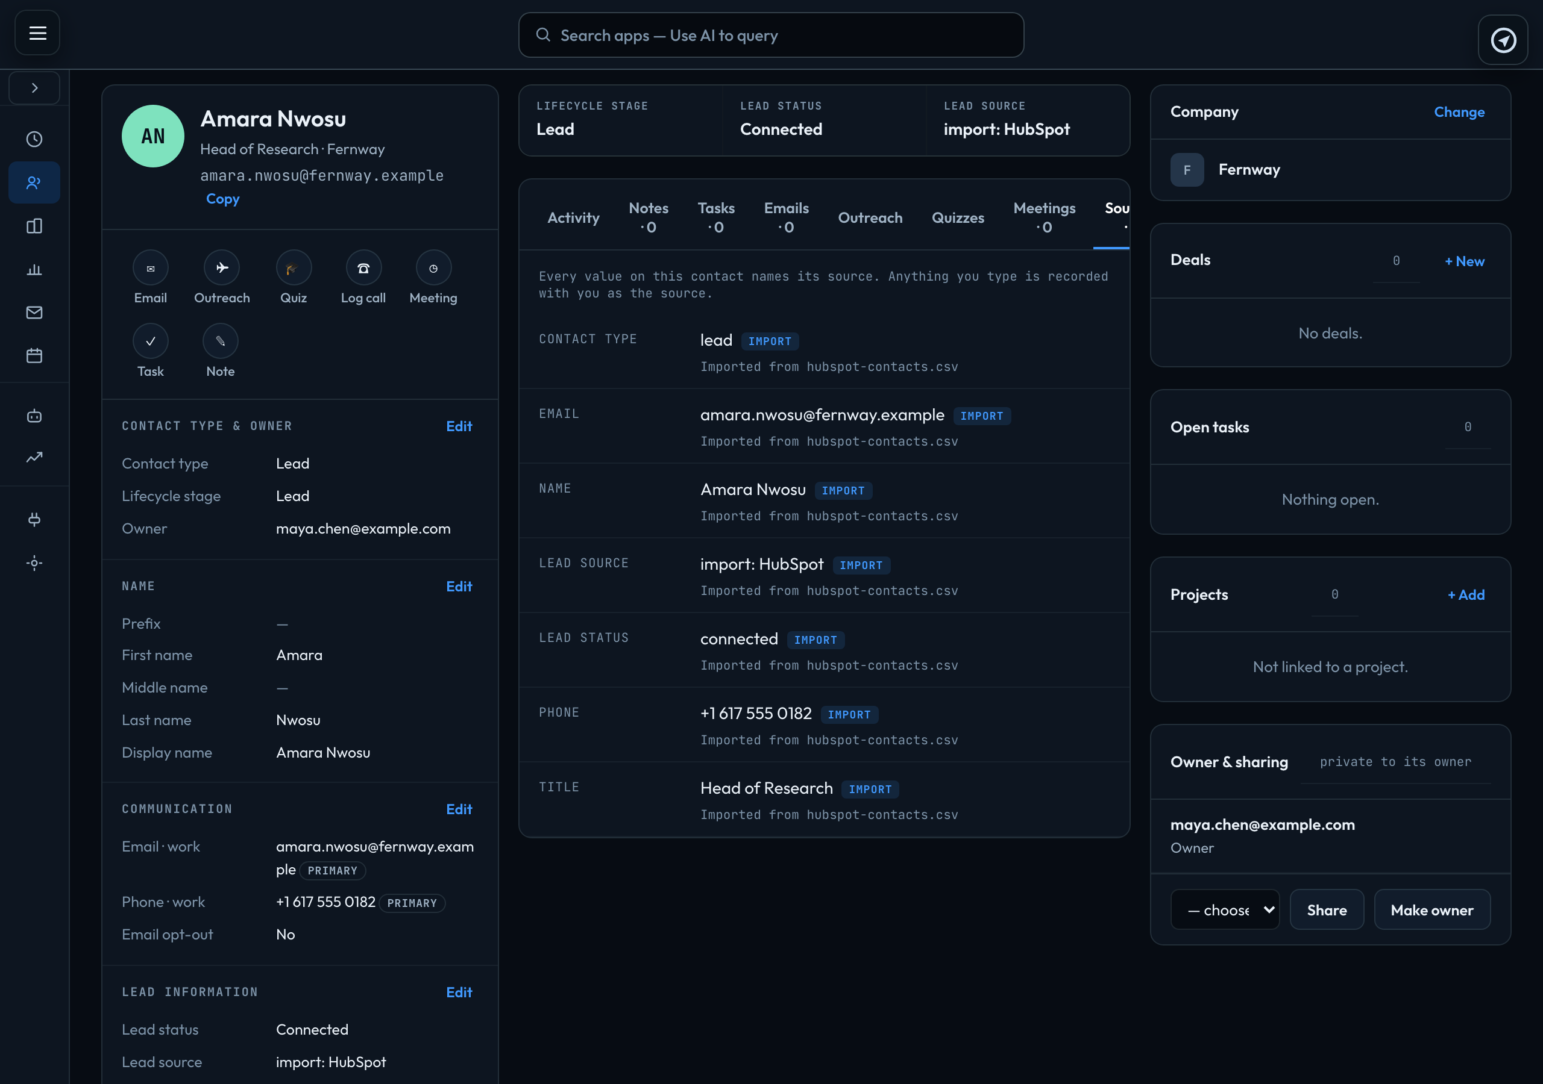This screenshot has height=1084, width=1543.
Task: Switch to the Notes tab
Action: click(649, 217)
